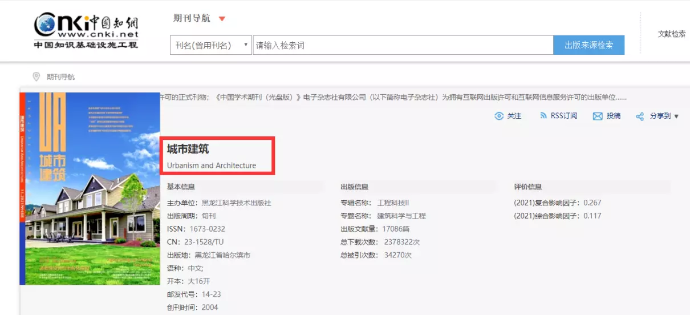
Task: Follow the journal via 关注 text
Action: pos(514,116)
